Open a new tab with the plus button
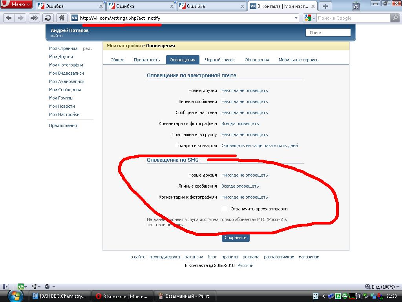 point(325,6)
